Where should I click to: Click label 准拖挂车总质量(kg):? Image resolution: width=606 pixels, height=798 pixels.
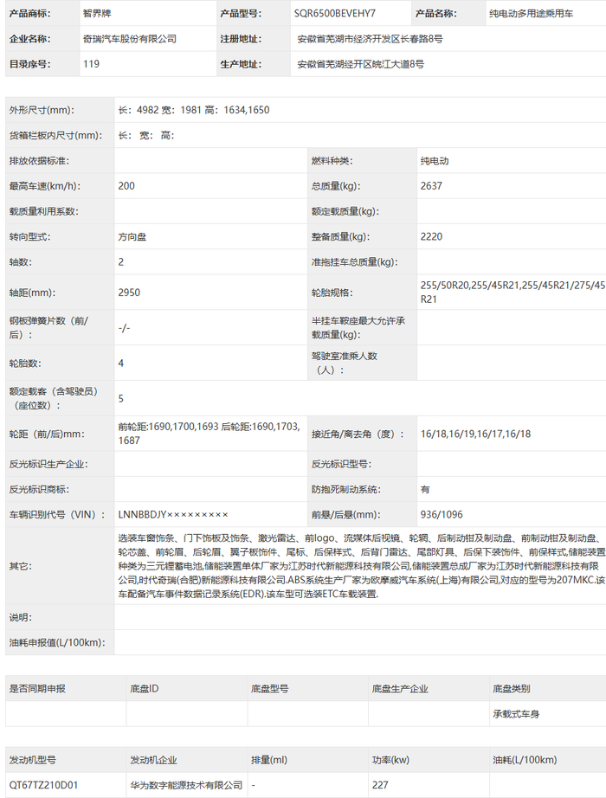pos(355,262)
